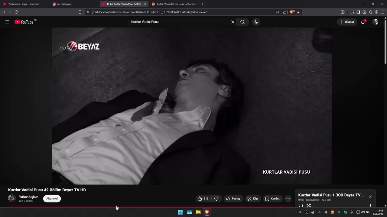Dislike the video with thumbs down
The width and height of the screenshot is (387, 217).
click(216, 199)
